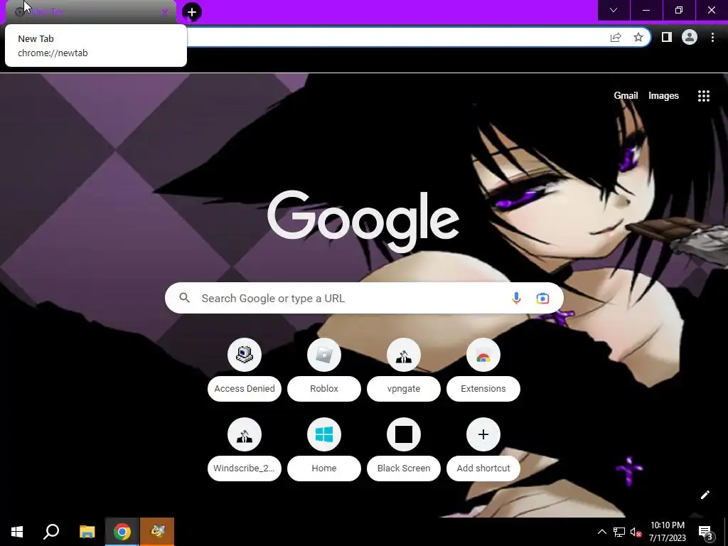Open the side panel
The width and height of the screenshot is (728, 546).
click(x=666, y=37)
